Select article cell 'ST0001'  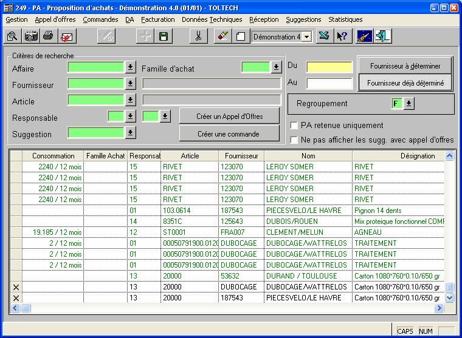[x=190, y=232]
